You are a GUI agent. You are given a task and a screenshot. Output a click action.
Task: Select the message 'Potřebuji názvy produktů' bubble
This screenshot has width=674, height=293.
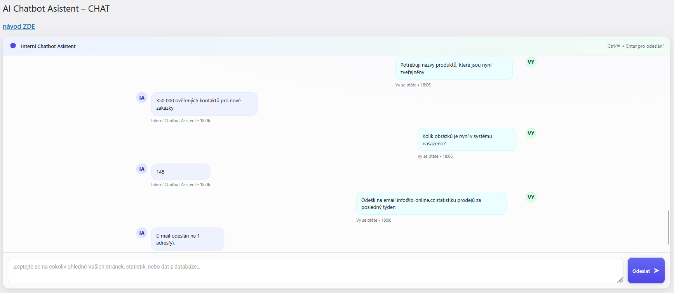coord(454,69)
